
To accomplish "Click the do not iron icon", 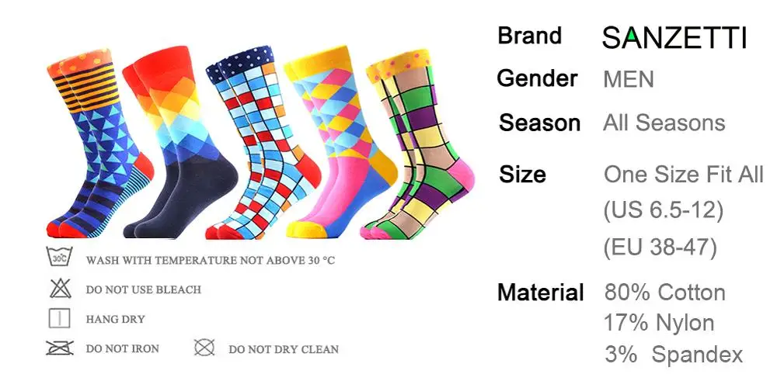I will (x=60, y=348).
